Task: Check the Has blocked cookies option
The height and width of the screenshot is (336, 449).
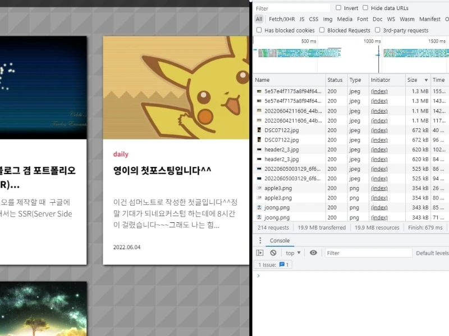Action: click(259, 30)
